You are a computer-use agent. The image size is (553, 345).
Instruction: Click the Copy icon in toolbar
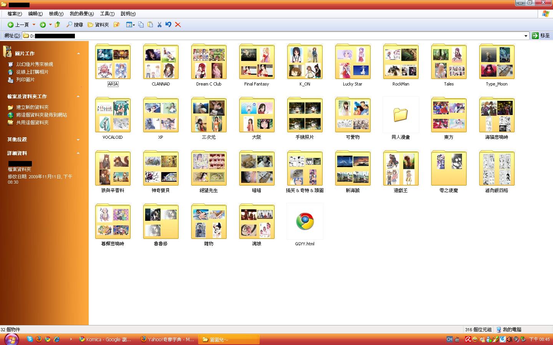(141, 25)
